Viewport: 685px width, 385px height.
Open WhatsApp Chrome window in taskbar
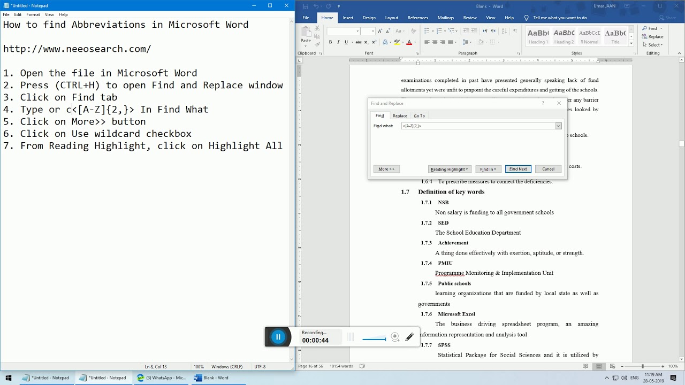coord(161,378)
